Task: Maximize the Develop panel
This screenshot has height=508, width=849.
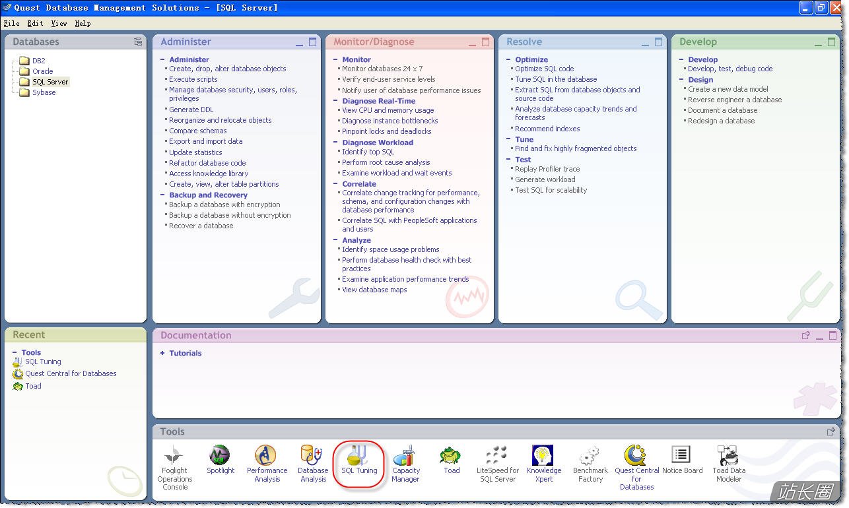Action: pos(831,42)
